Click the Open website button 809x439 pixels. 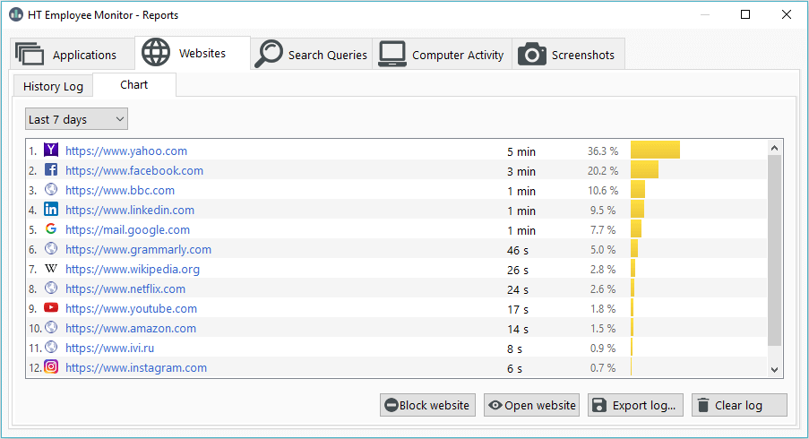click(x=531, y=405)
